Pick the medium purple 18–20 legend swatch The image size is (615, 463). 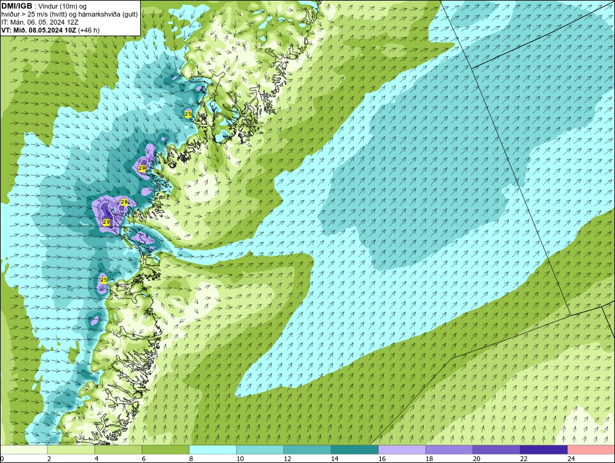click(x=449, y=449)
